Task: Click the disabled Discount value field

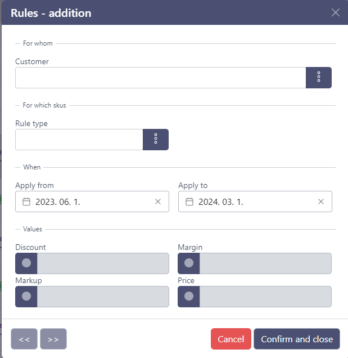Action: pyautogui.click(x=102, y=263)
